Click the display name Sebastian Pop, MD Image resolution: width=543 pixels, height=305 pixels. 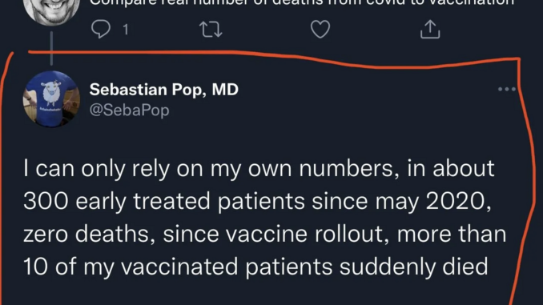164,90
